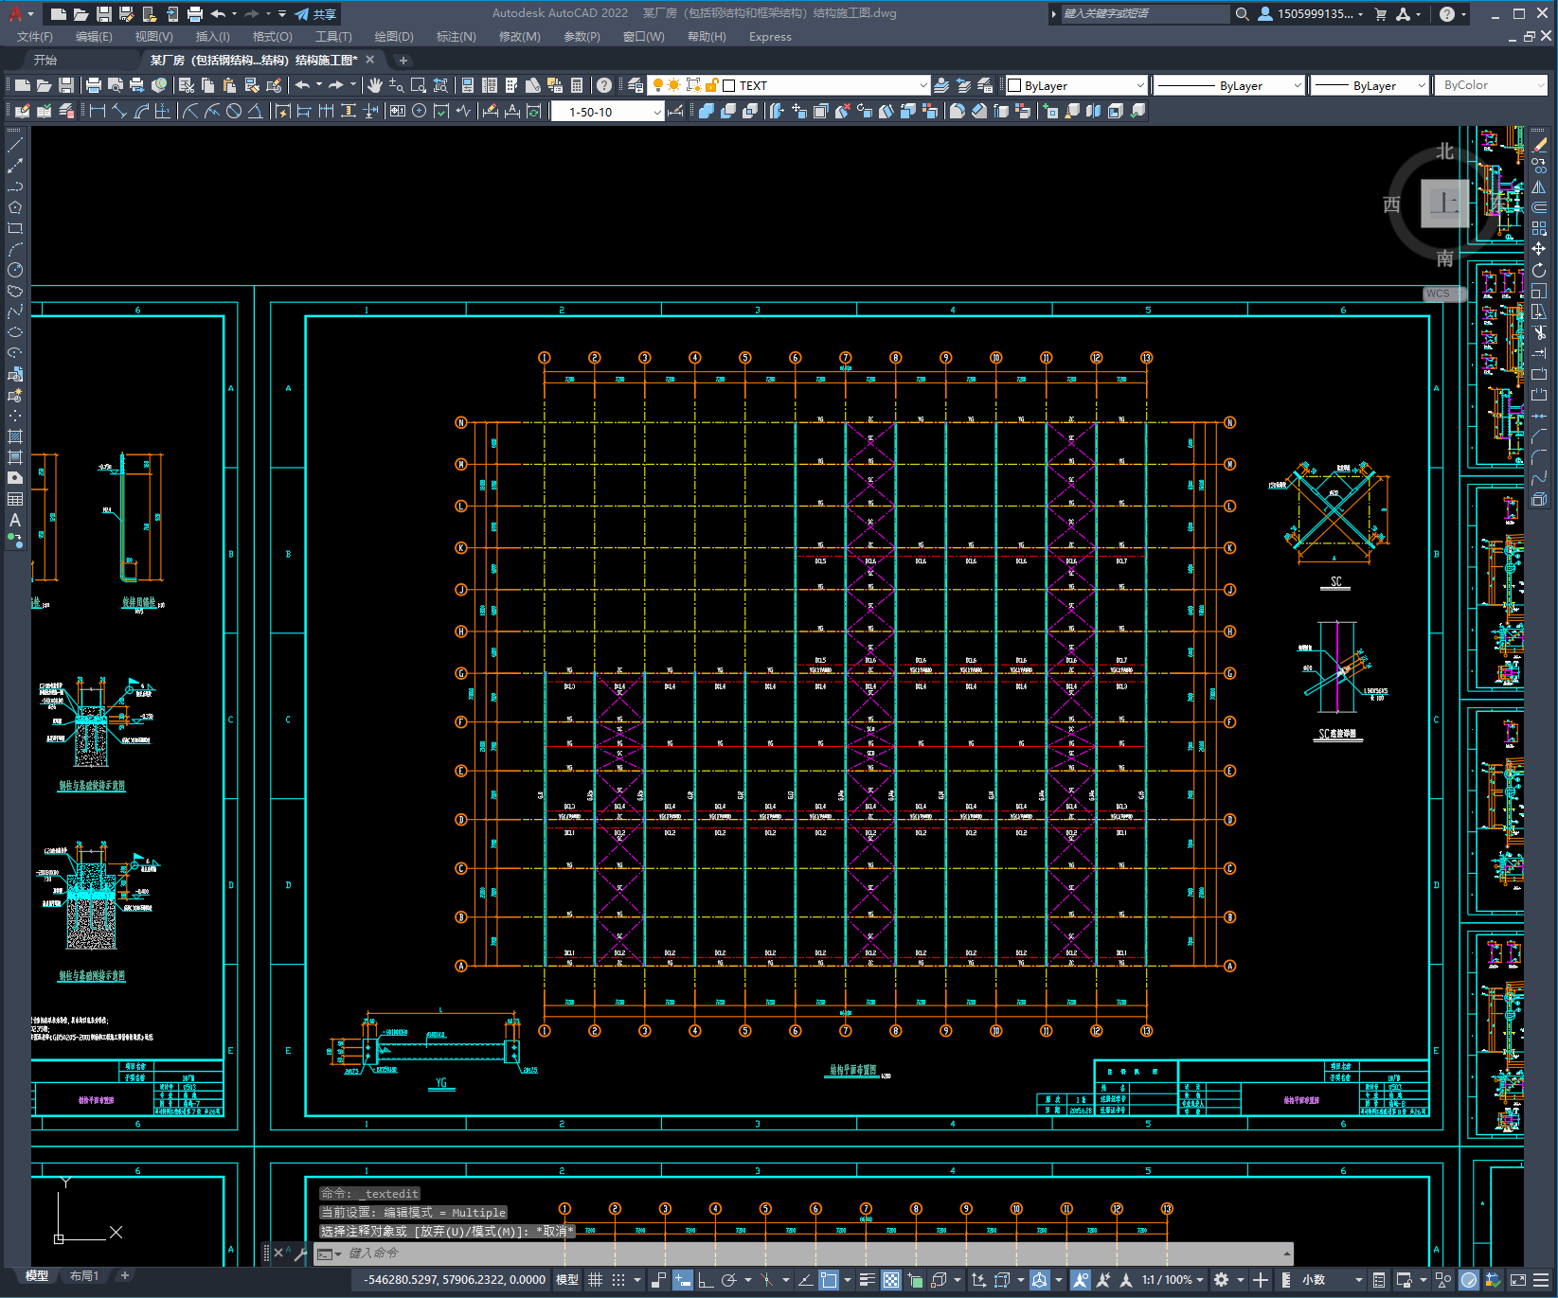Click the Clean Screen icon in status bar
The height and width of the screenshot is (1298, 1558).
[1517, 1279]
